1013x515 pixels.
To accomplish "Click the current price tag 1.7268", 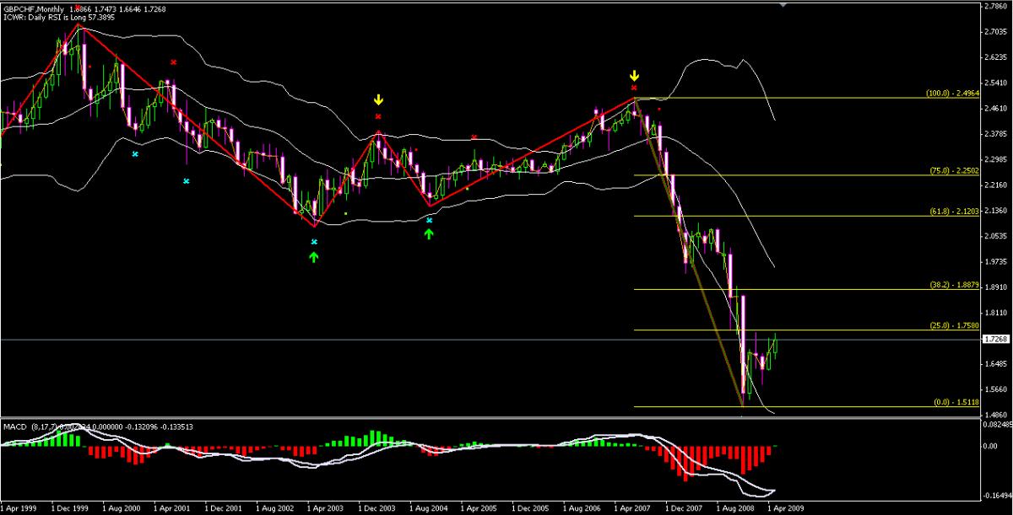I will click(995, 340).
